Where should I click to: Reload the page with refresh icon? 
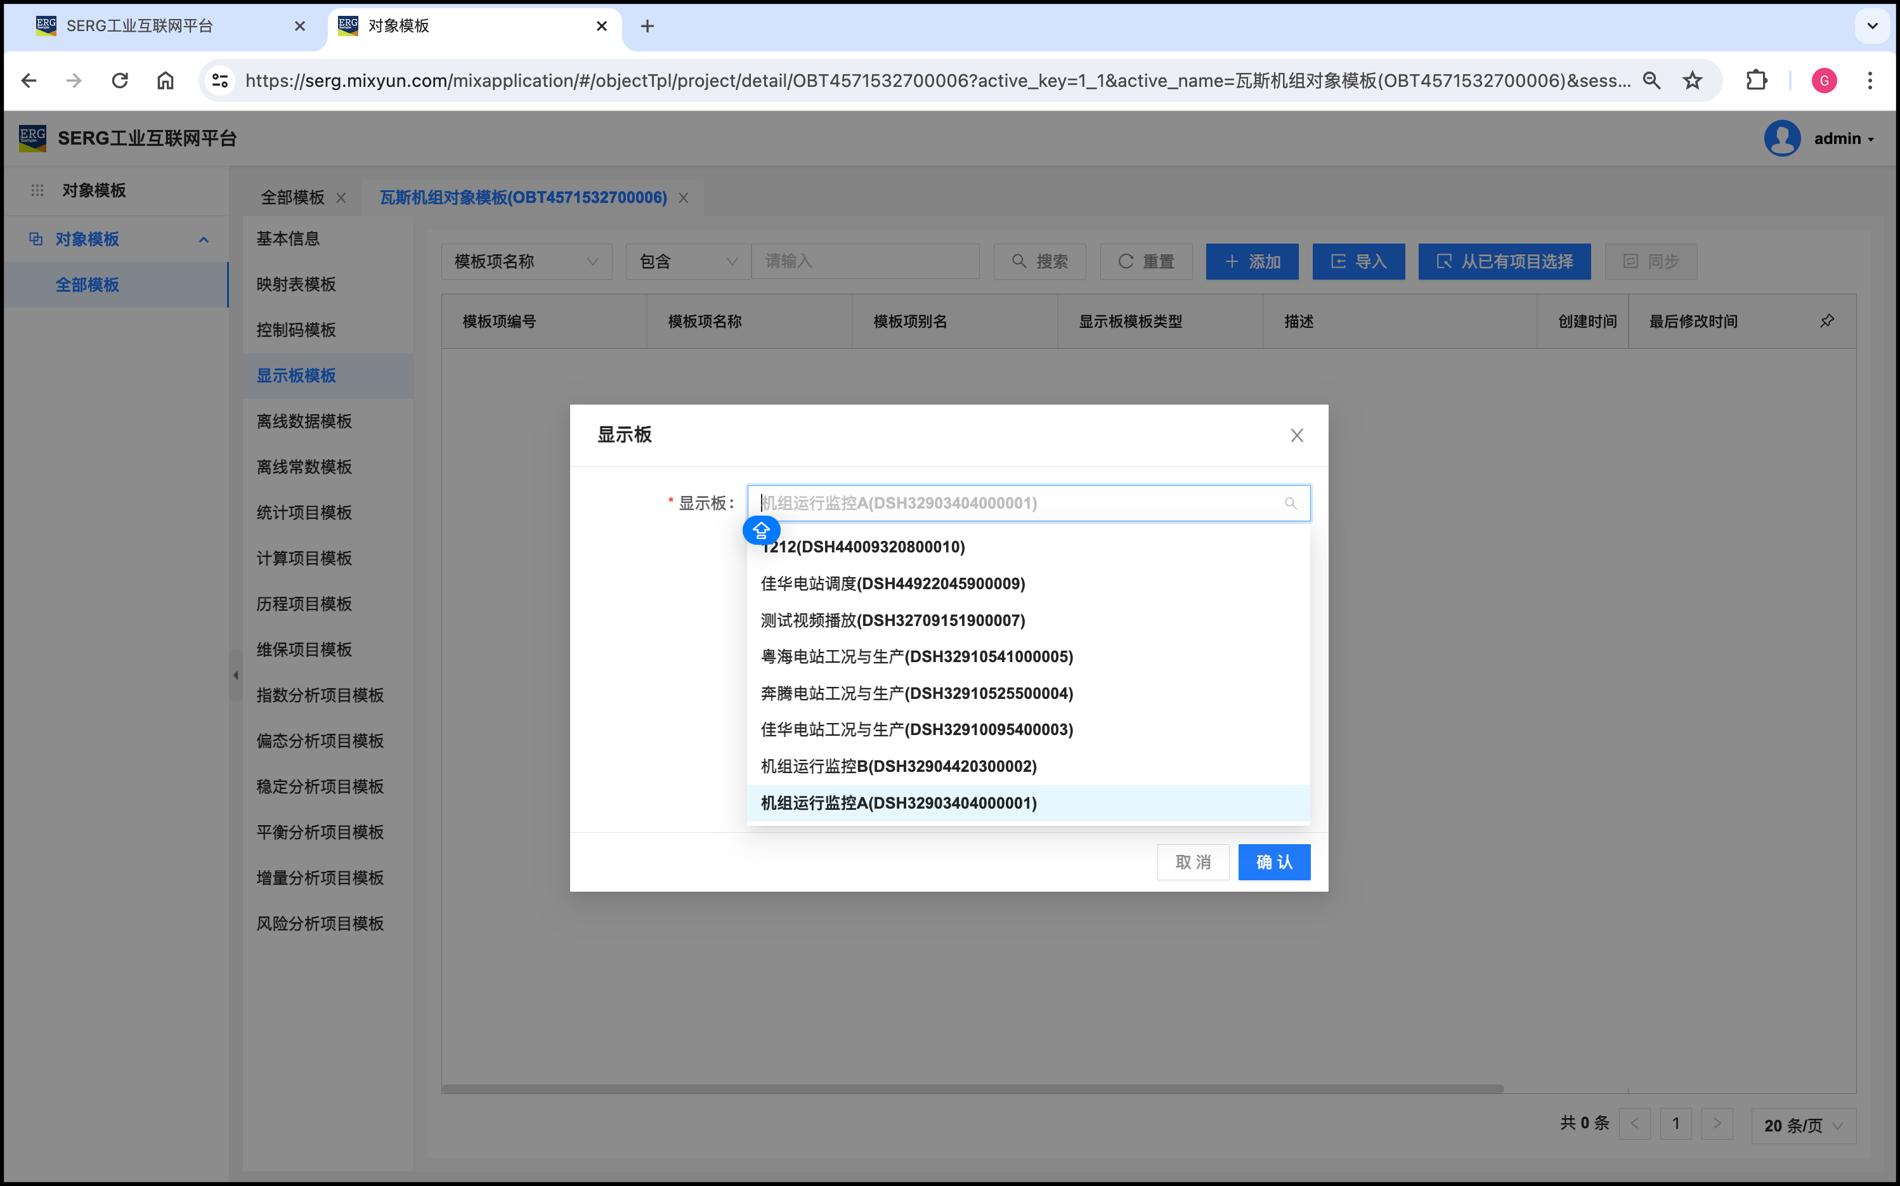pyautogui.click(x=119, y=80)
